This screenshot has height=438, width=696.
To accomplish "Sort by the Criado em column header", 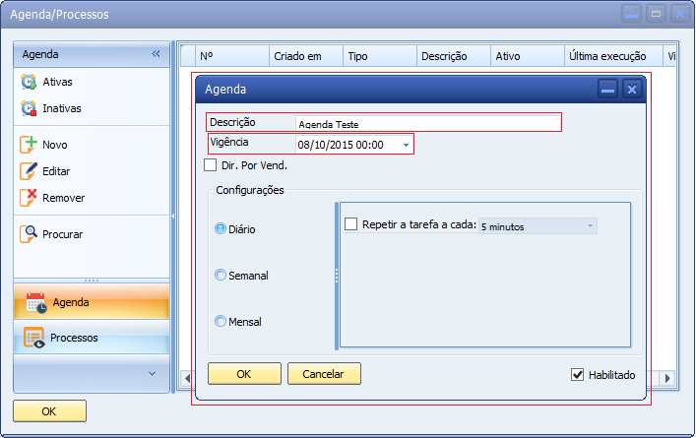I will [x=306, y=56].
